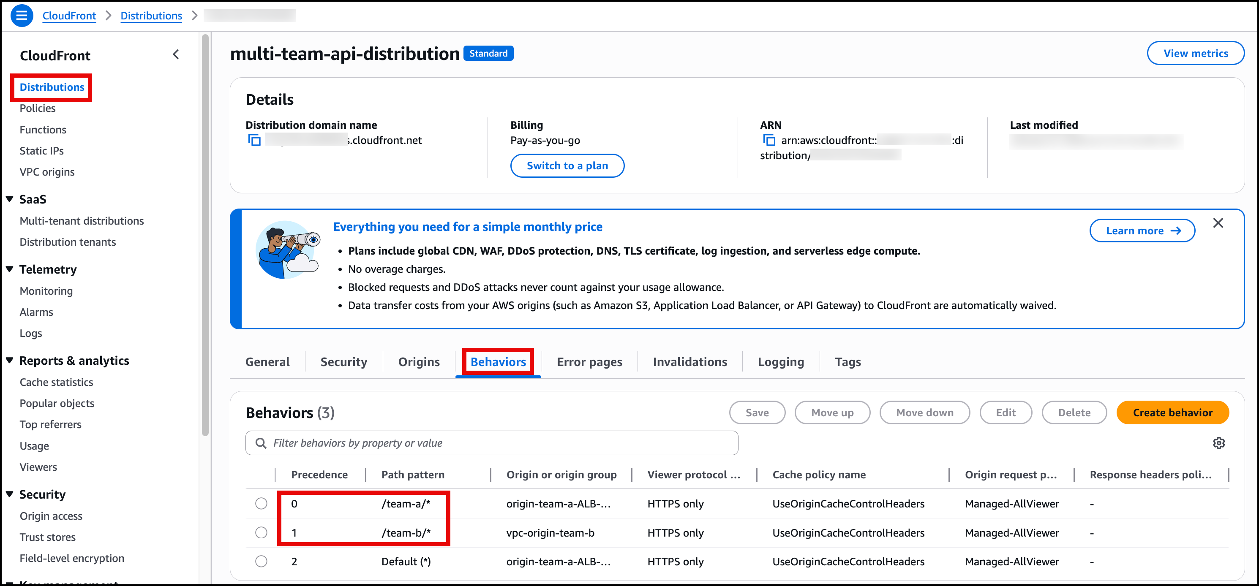Collapse the CloudFront sidebar with the chevron

tap(176, 55)
